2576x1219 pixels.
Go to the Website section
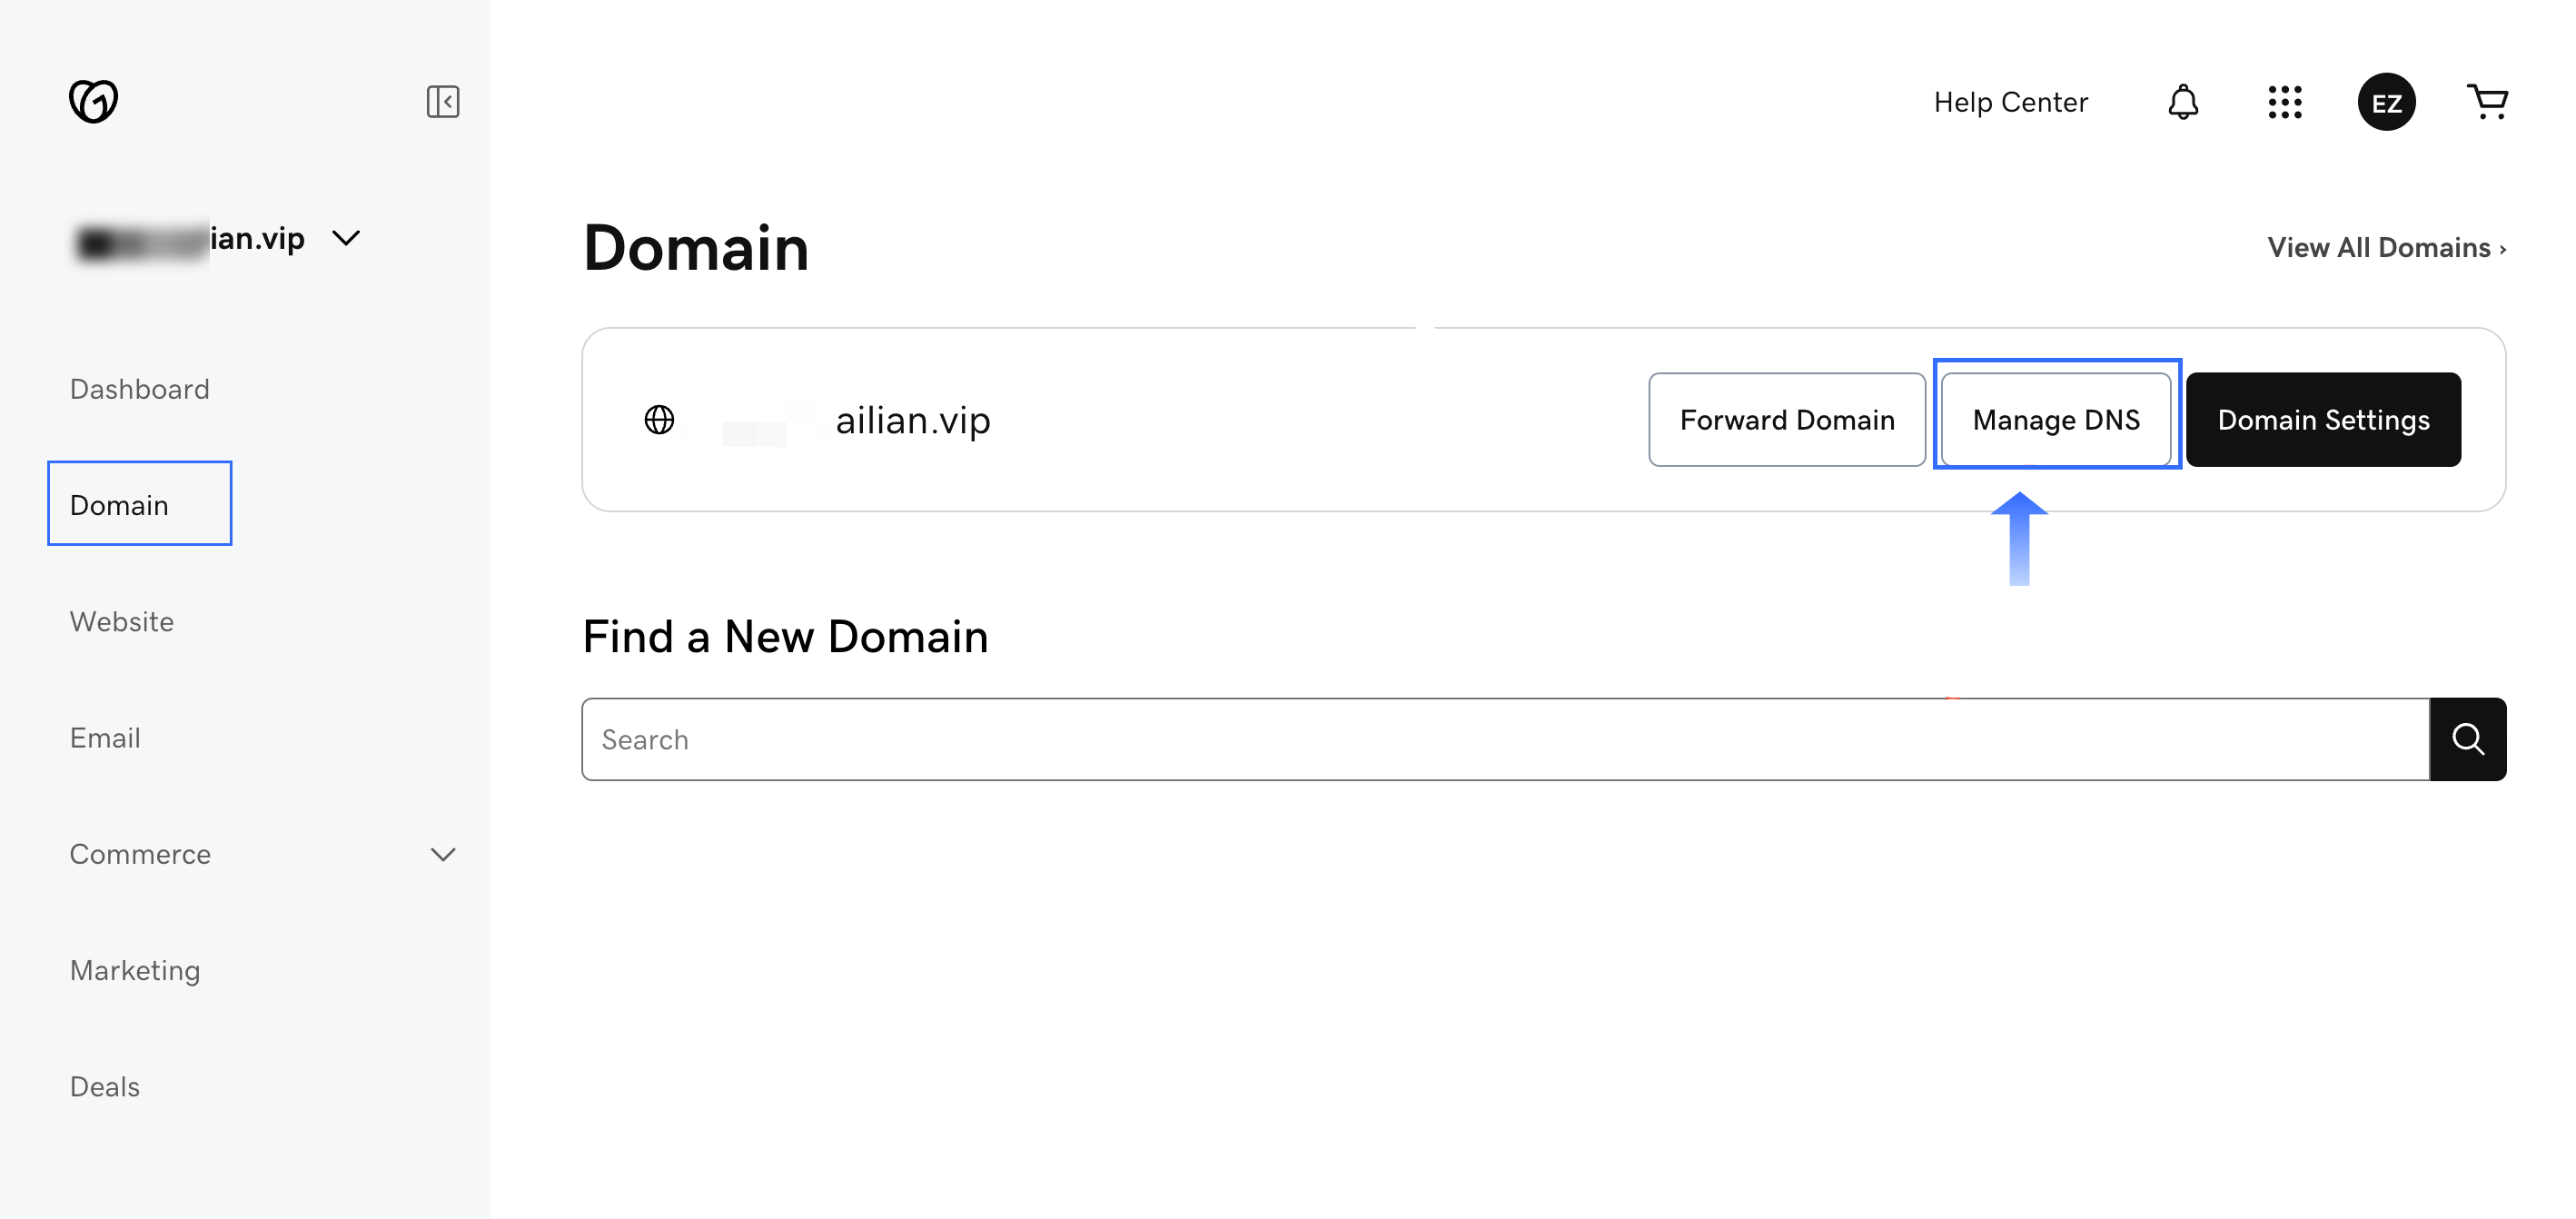tap(121, 621)
